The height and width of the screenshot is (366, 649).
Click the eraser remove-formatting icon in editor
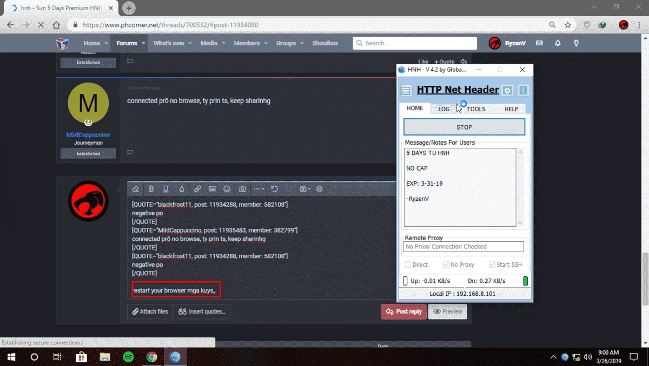coord(136,189)
